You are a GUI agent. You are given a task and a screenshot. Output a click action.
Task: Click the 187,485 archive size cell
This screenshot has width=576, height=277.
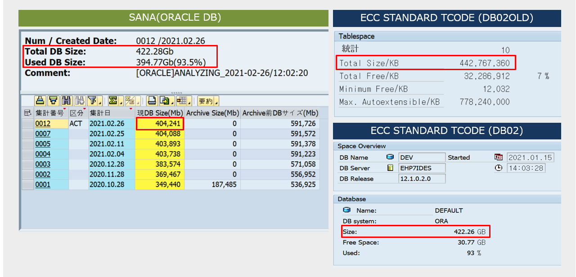pyautogui.click(x=212, y=185)
